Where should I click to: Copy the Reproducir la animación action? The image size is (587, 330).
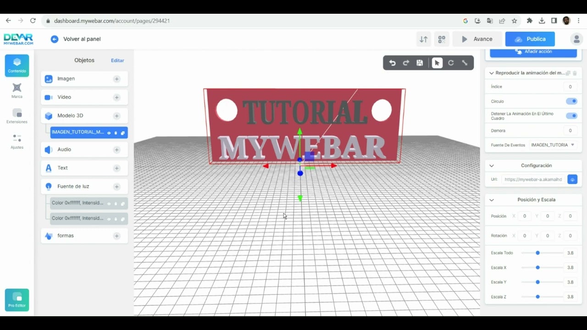pos(568,73)
